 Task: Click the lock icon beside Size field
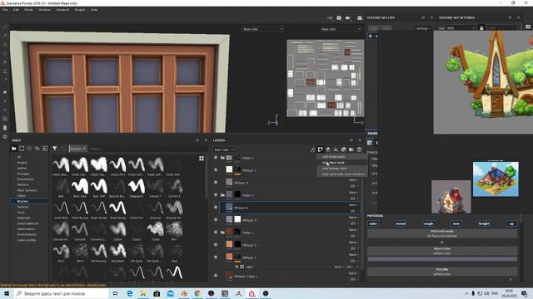pos(481,27)
